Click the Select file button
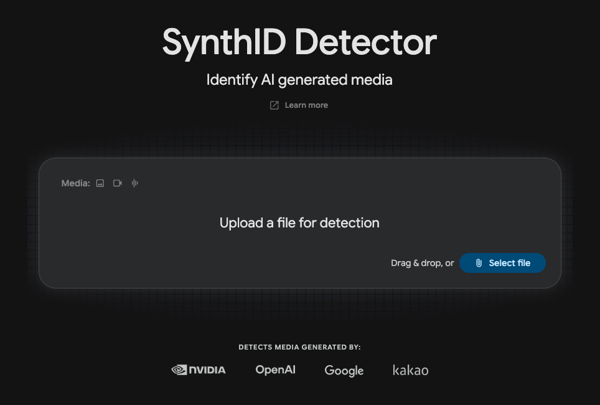 coord(502,263)
